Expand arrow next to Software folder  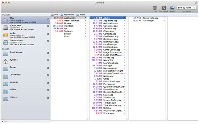click(86, 31)
